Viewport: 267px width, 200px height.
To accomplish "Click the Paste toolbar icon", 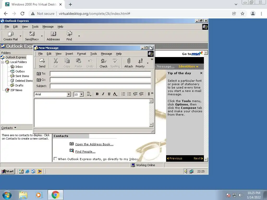I will click(x=78, y=61).
